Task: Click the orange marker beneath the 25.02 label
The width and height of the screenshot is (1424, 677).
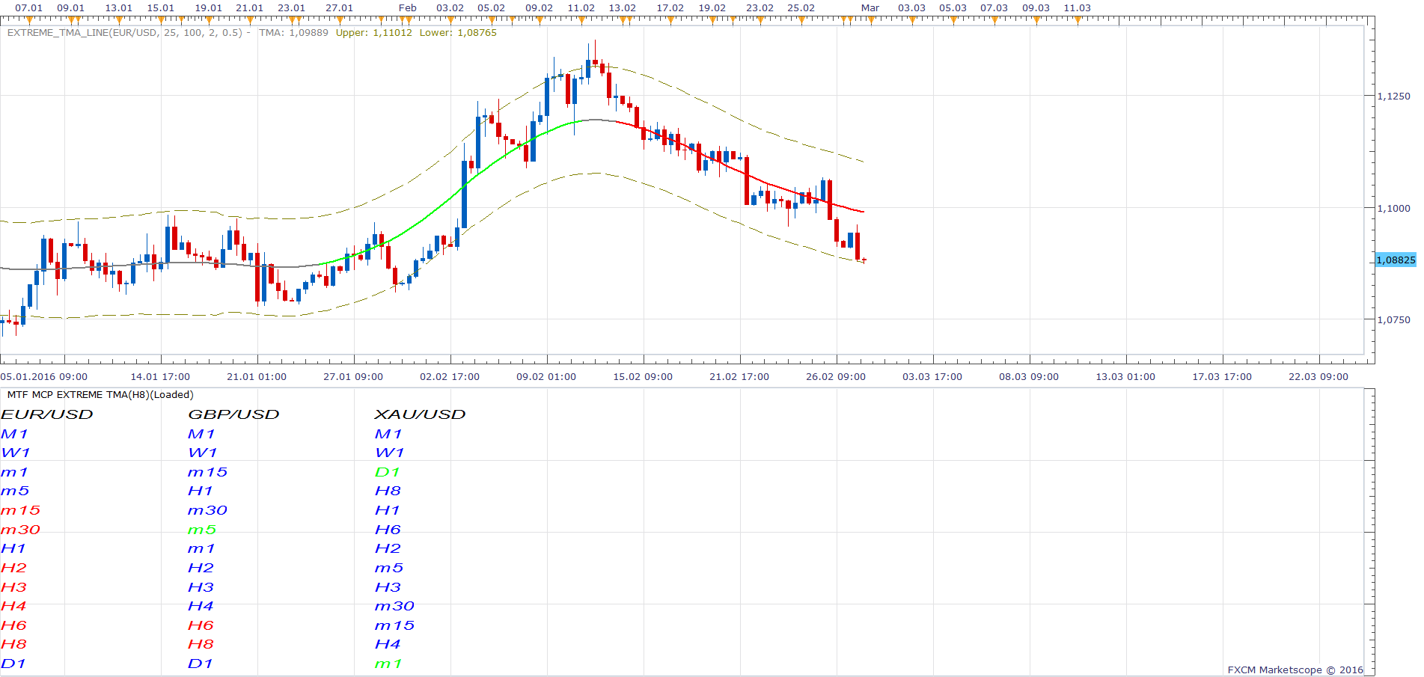Action: click(x=801, y=21)
